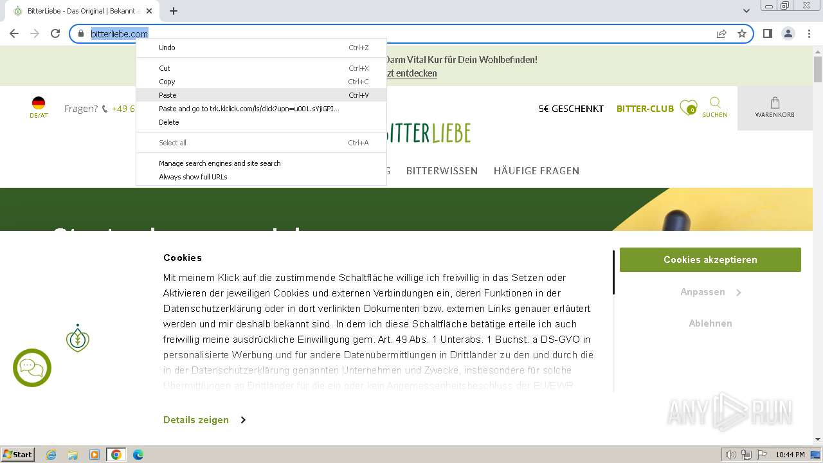Choose Select all in context menu

tap(261, 143)
